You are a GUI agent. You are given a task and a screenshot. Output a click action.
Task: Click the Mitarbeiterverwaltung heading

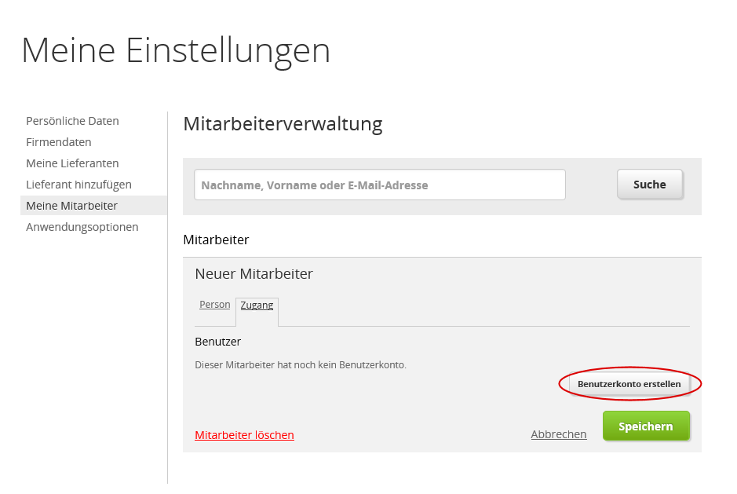coord(283,123)
